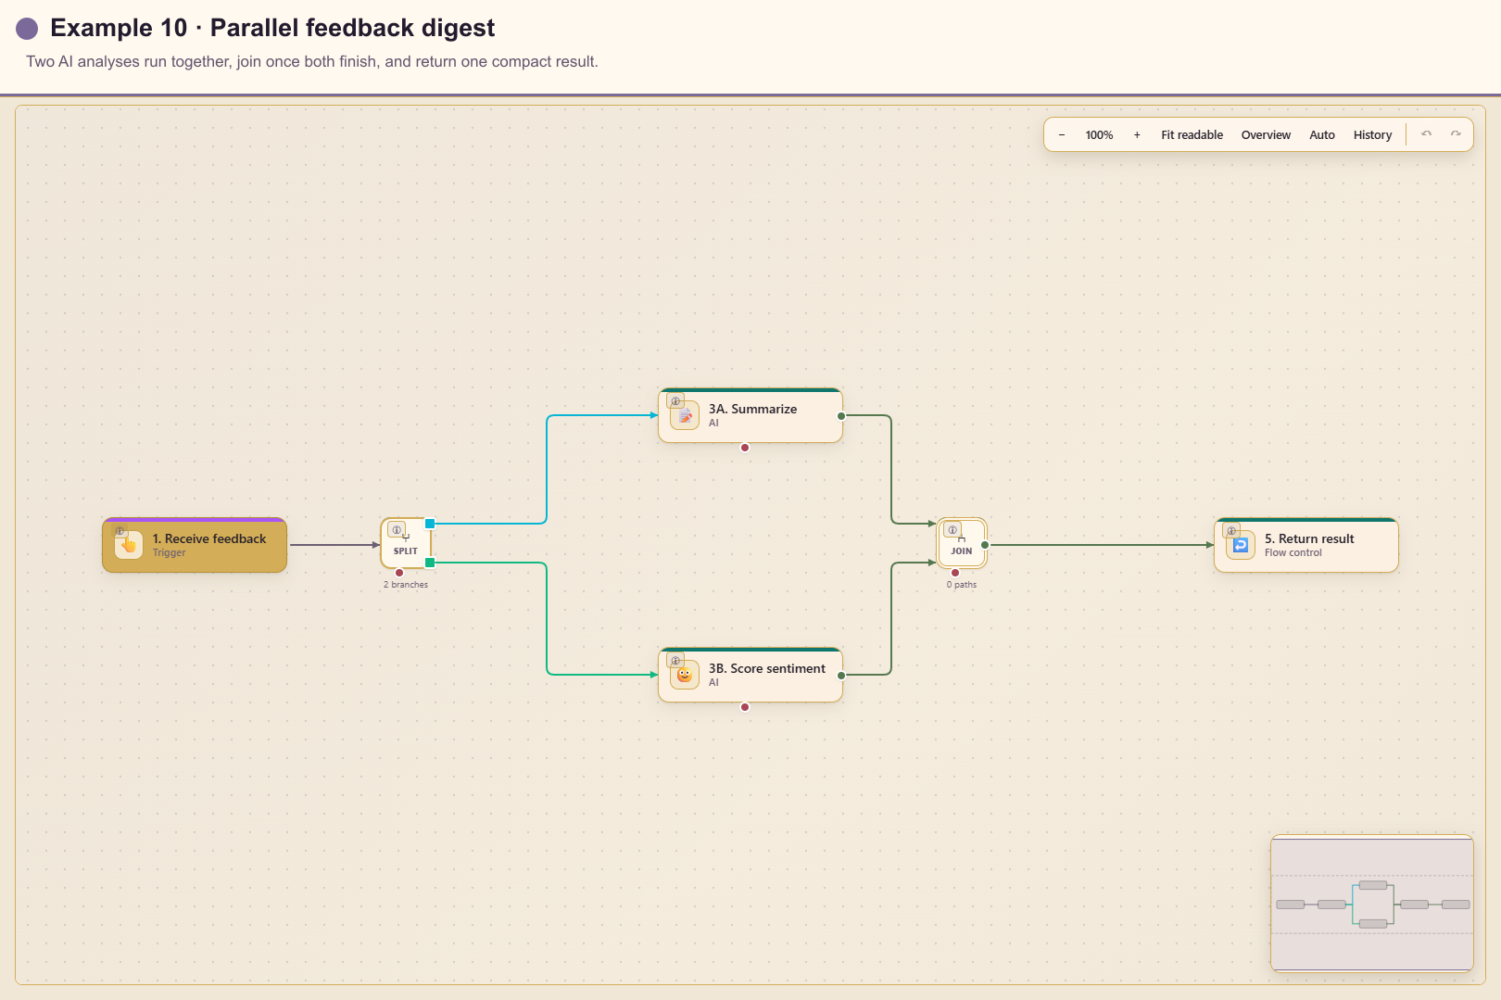Select the 3A. Summarize node title
Image resolution: width=1501 pixels, height=1000 pixels.
point(752,409)
